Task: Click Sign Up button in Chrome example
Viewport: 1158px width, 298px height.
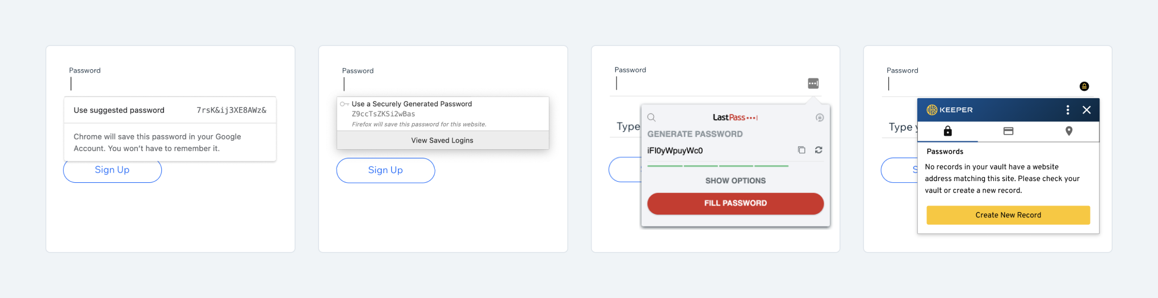Action: tap(112, 170)
